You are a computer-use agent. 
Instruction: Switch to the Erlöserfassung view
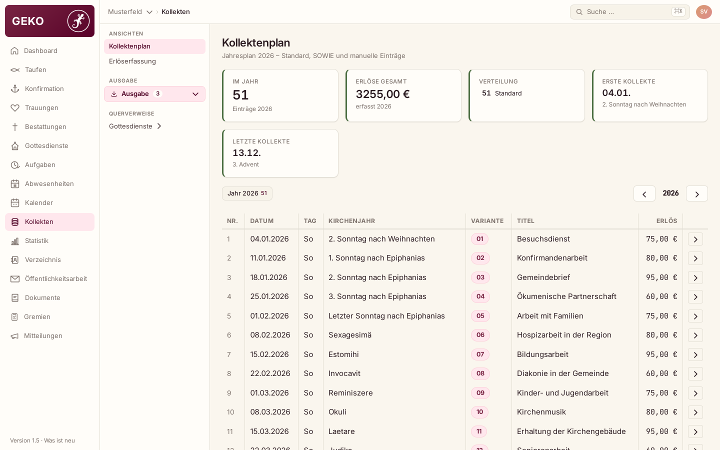(x=154, y=61)
